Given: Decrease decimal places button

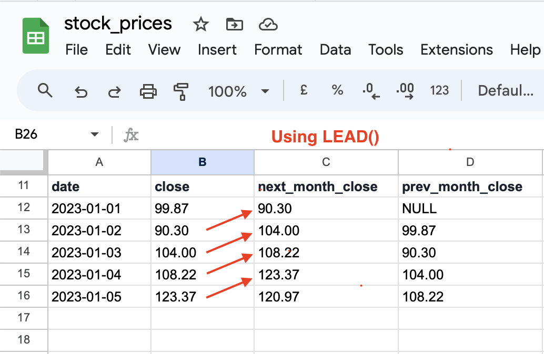Looking at the screenshot, I should tap(371, 91).
